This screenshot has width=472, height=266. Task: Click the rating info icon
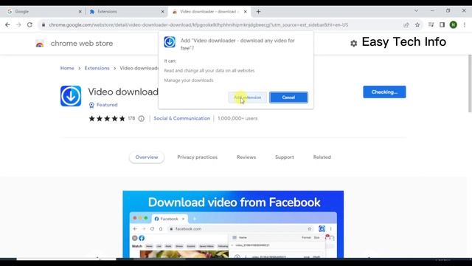141,118
